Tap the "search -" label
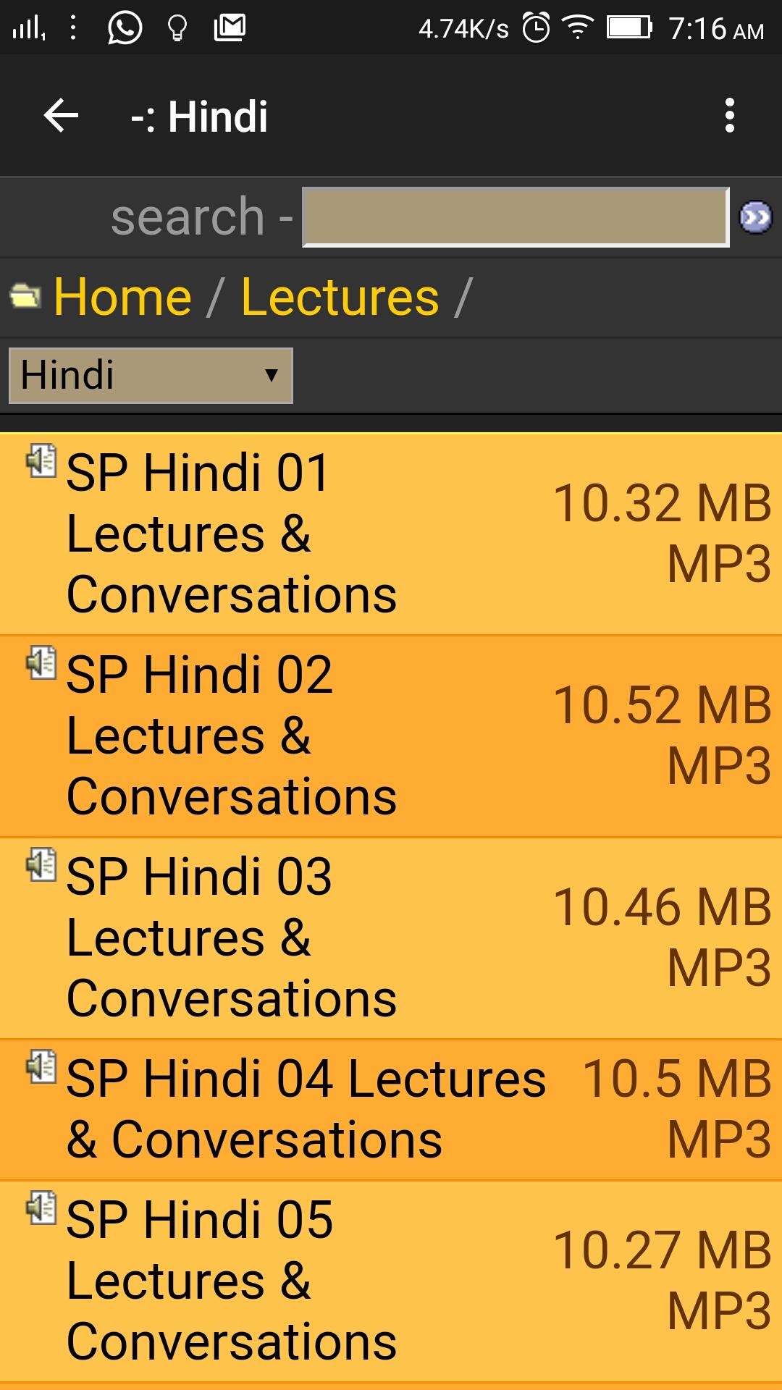Image resolution: width=782 pixels, height=1390 pixels. coord(202,216)
